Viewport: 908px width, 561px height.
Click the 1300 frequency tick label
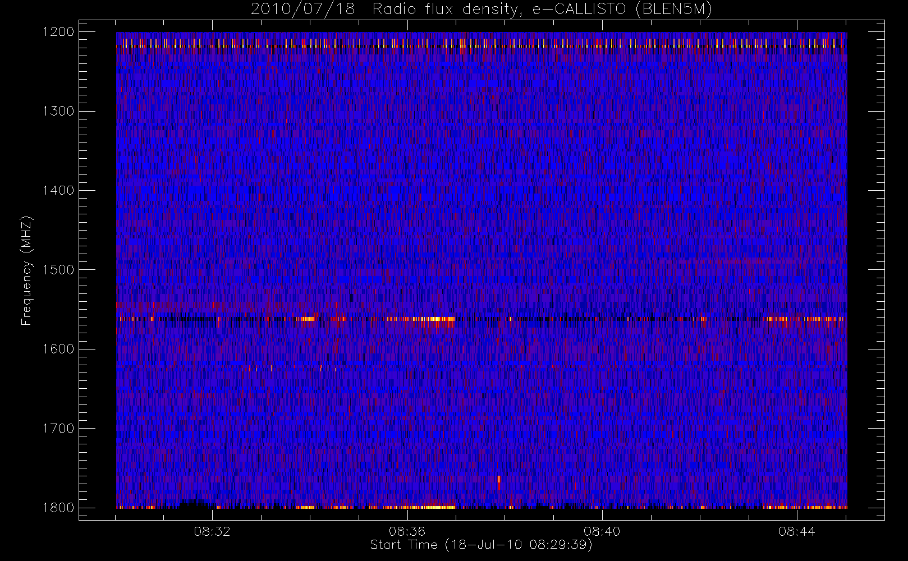click(58, 111)
